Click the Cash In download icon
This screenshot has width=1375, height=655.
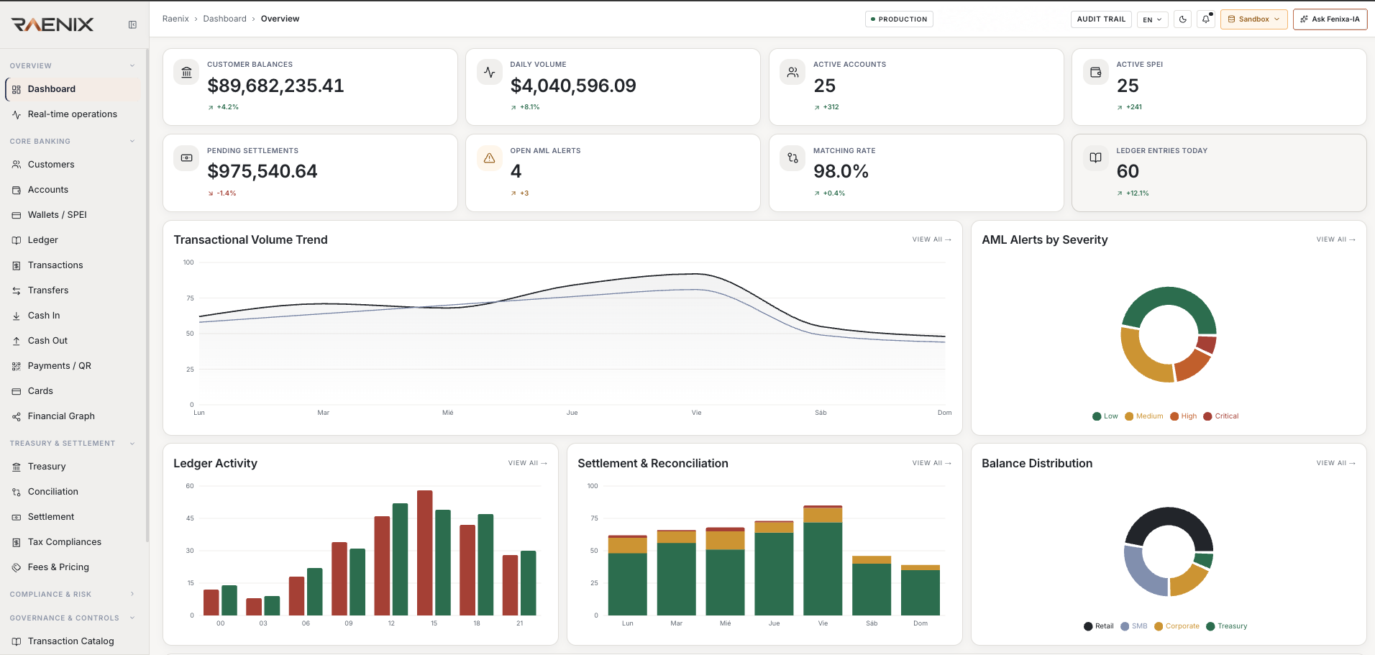pos(17,316)
